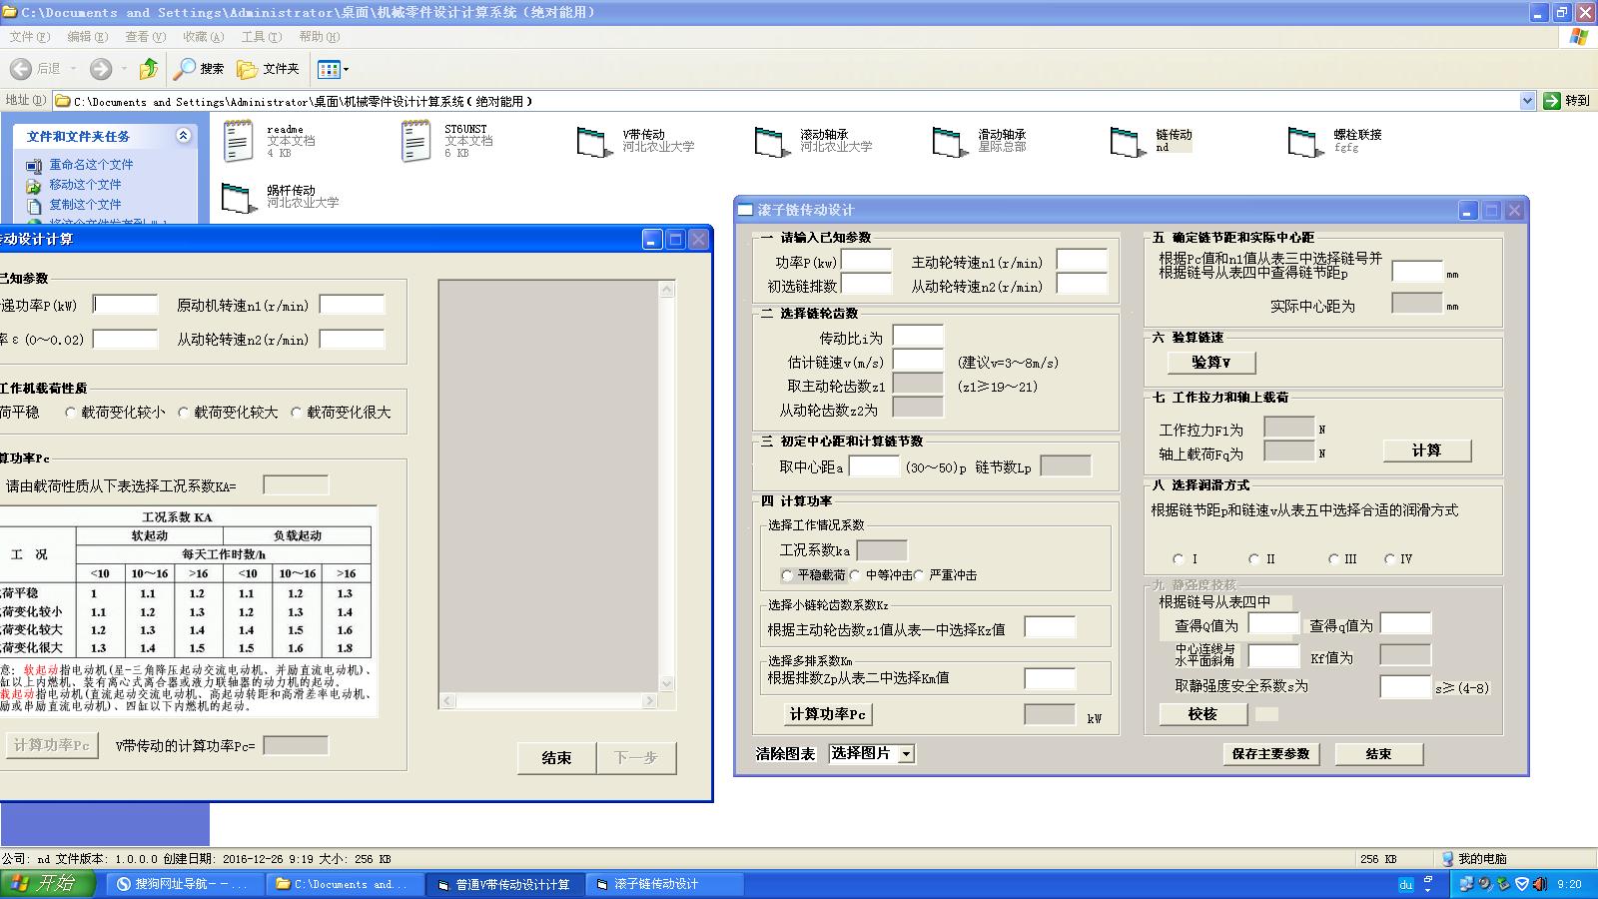This screenshot has height=899, width=1598.
Task: Click the 清除图表 label in chain window
Action: [785, 754]
